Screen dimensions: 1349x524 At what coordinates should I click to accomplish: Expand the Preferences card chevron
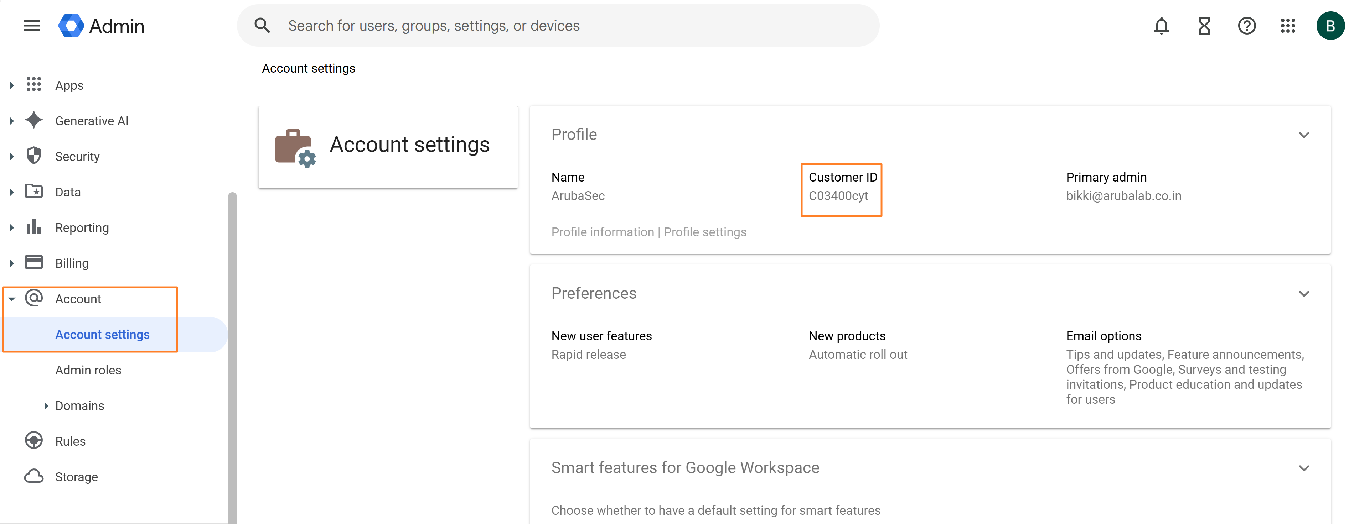point(1304,294)
